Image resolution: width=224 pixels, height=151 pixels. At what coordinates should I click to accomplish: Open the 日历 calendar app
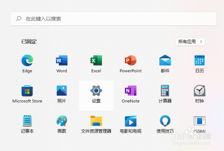[x=199, y=60]
